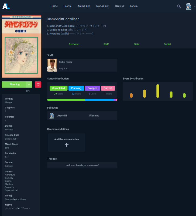Screen dimensions: 196x216
Task: Open Anime List in navigation
Action: [84, 6]
